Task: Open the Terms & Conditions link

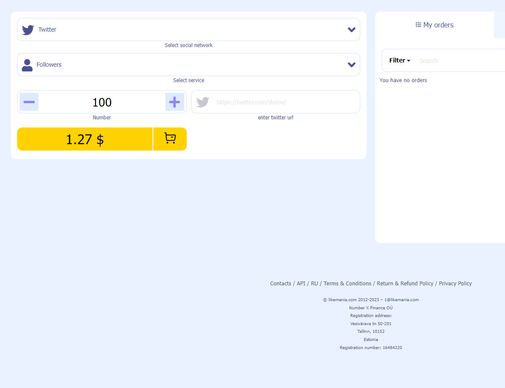Action: [347, 284]
